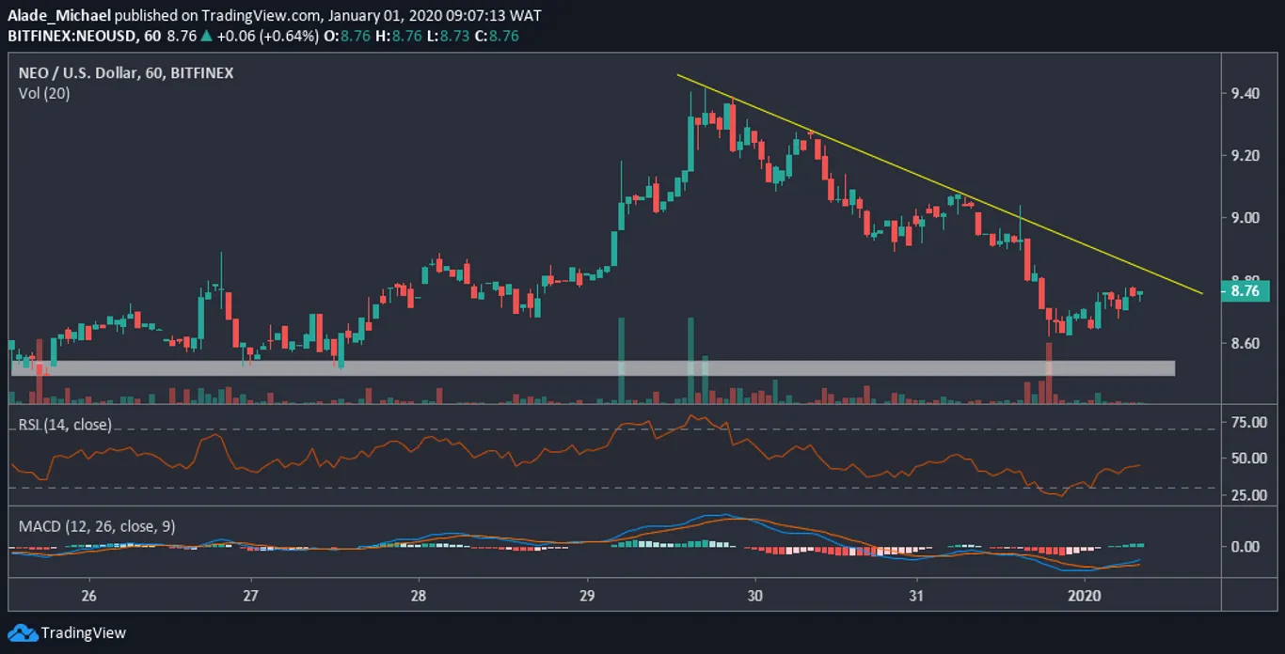Click the RSI (14, close) indicator label
This screenshot has height=654, width=1285.
tap(65, 425)
